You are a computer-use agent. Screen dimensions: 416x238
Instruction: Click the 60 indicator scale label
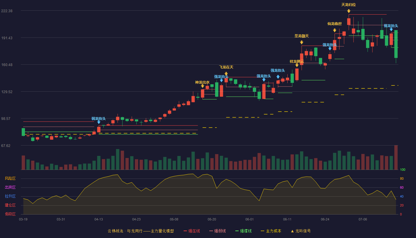(402, 188)
